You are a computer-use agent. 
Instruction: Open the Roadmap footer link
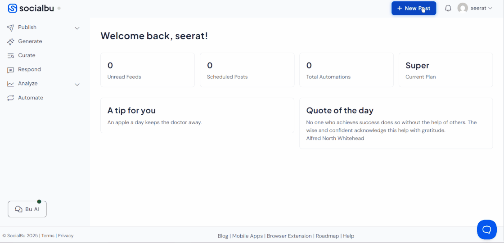pos(327,236)
